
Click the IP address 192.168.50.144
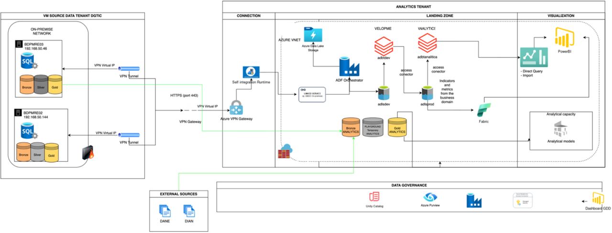coord(37,117)
